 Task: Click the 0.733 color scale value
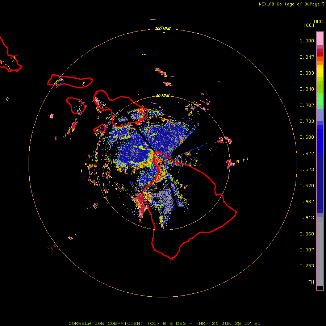point(307,121)
